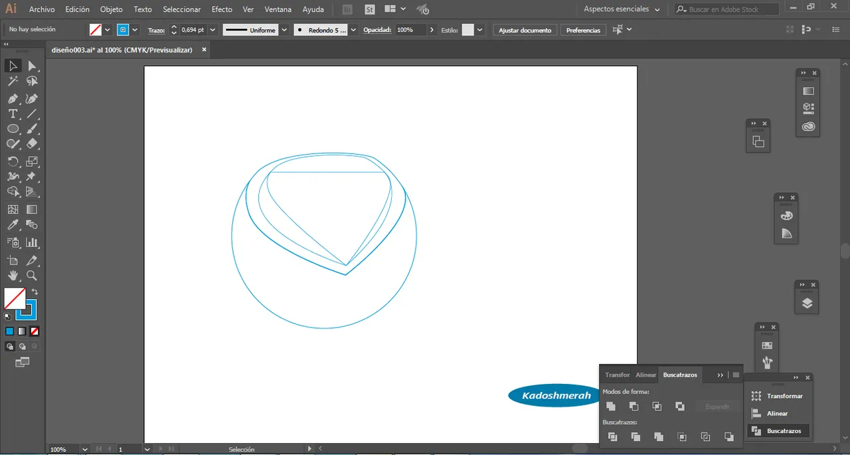Screen dimensions: 850x455
Task: Select the Pen tool
Action: 13,98
